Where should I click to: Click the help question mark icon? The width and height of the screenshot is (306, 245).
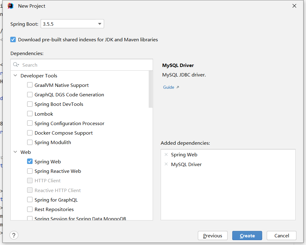click(x=14, y=235)
